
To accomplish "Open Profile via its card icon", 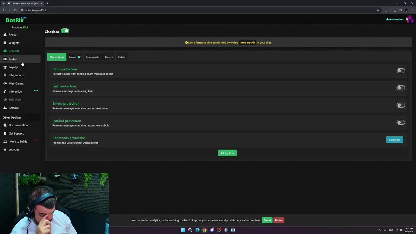I will coord(5,59).
